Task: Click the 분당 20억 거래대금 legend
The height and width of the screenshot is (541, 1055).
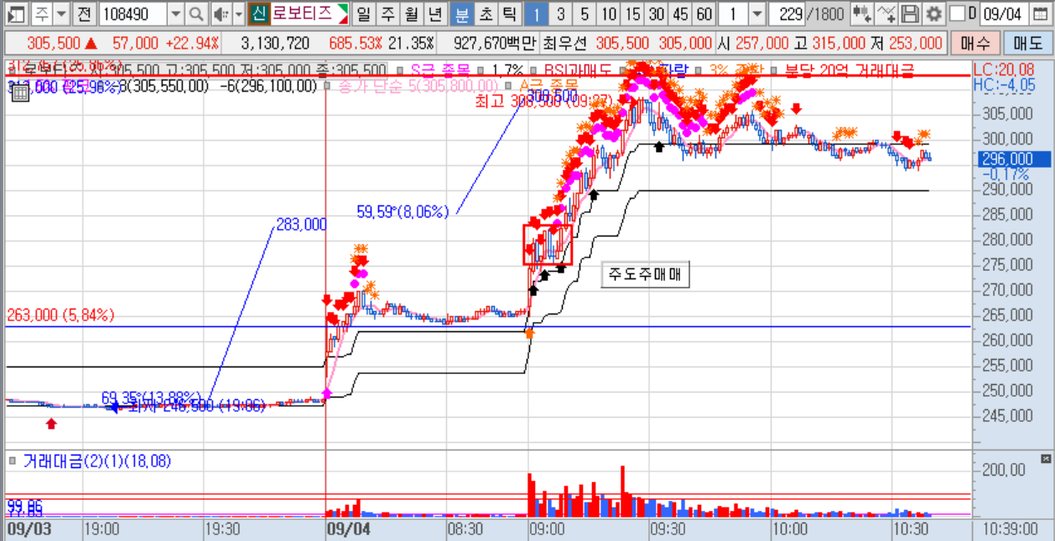Action: coord(848,70)
